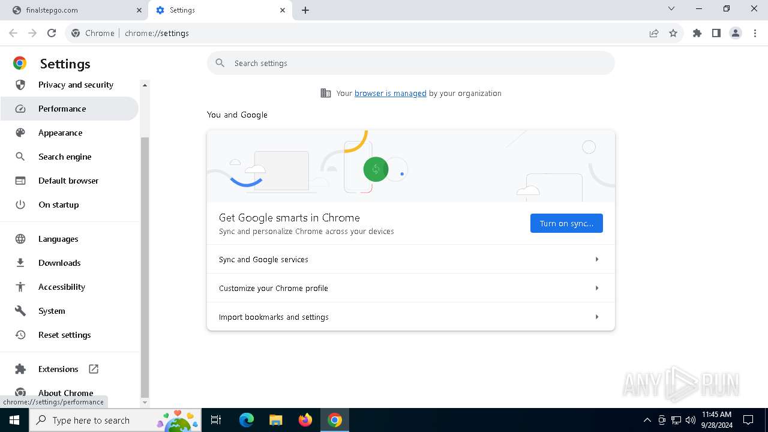Screen dimensions: 768x432
Task: Click the Search settings field
Action: click(x=411, y=63)
